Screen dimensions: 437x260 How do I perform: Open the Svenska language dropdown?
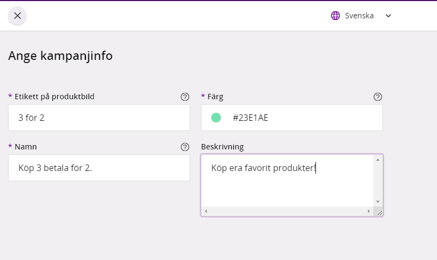(361, 16)
